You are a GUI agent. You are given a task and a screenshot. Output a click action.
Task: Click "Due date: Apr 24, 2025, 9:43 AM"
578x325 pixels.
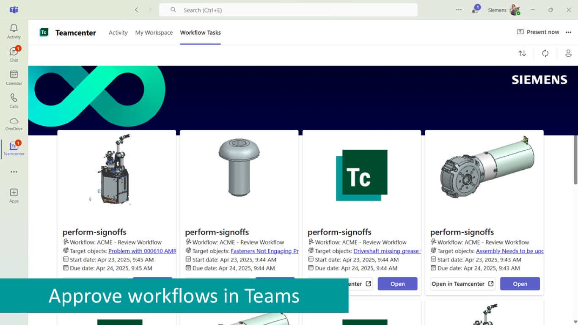479,268
